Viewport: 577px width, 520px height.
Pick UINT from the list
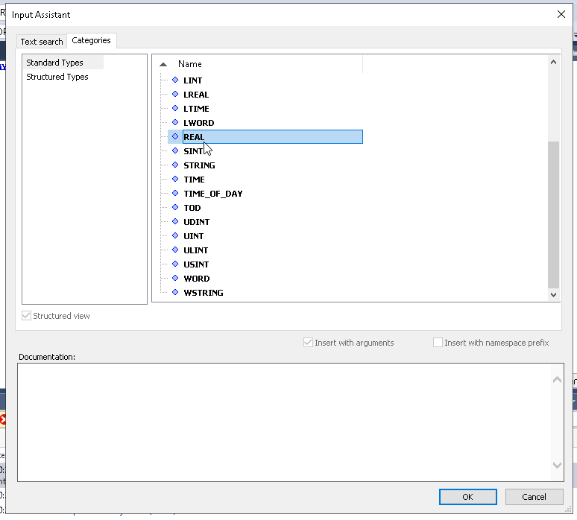pyautogui.click(x=194, y=236)
